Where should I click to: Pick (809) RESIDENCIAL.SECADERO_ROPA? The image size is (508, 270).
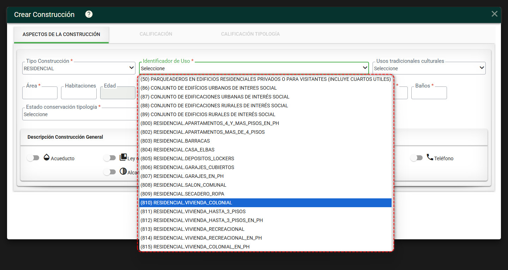click(266, 194)
